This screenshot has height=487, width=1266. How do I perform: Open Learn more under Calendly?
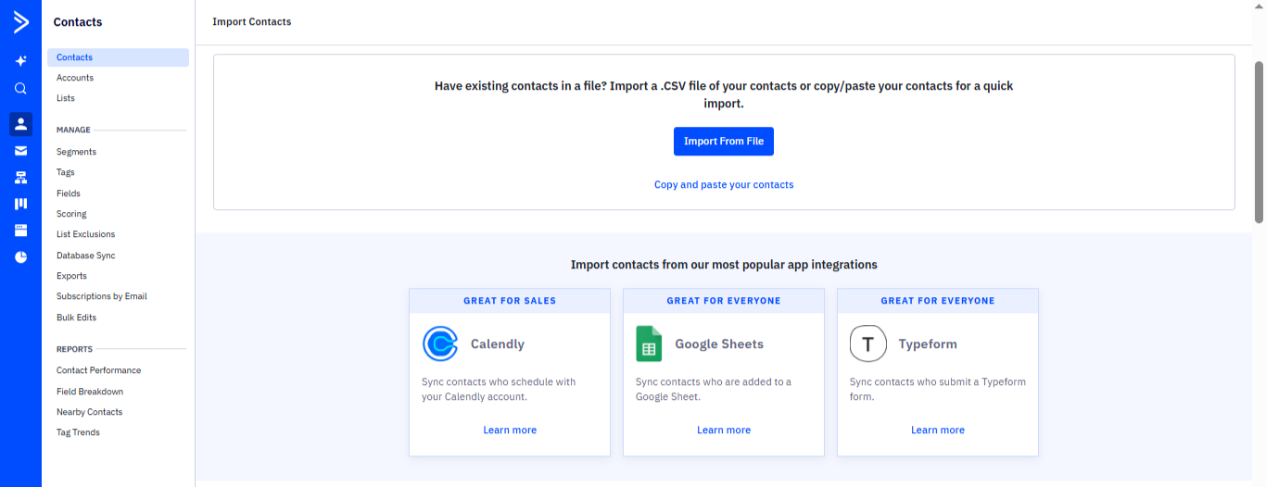tap(510, 430)
